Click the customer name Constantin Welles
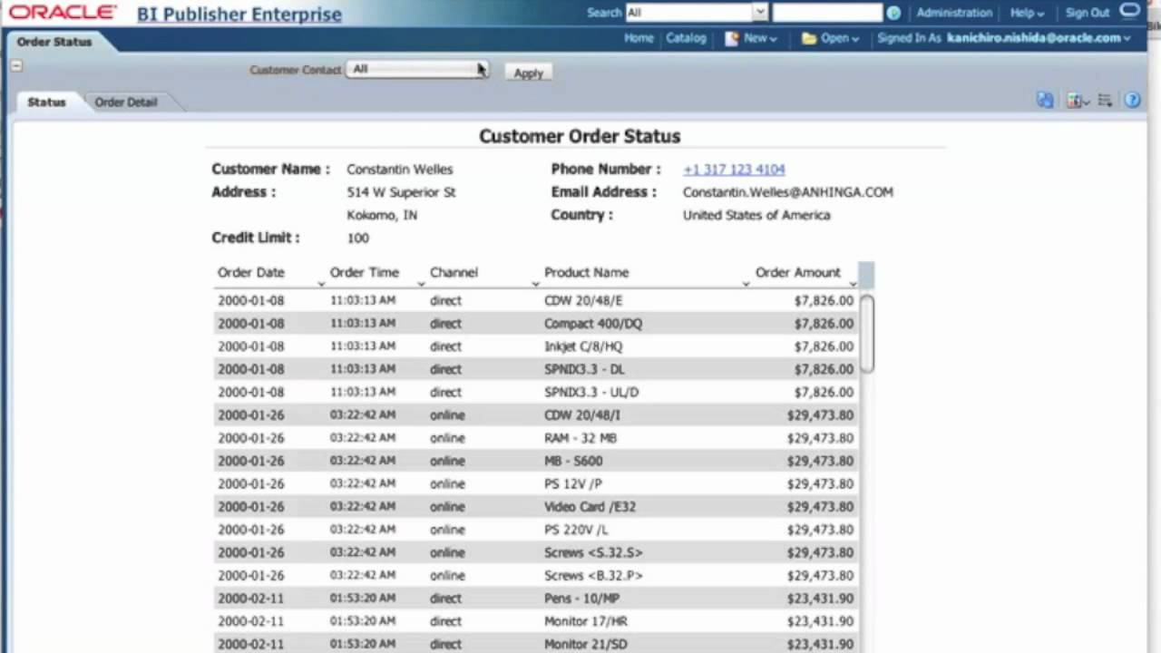This screenshot has width=1161, height=653. [399, 170]
